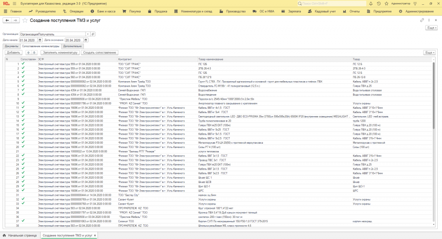Viewport: 442px width, 239px height.
Task: Click the Продажа bag icon
Action: [x=150, y=11]
